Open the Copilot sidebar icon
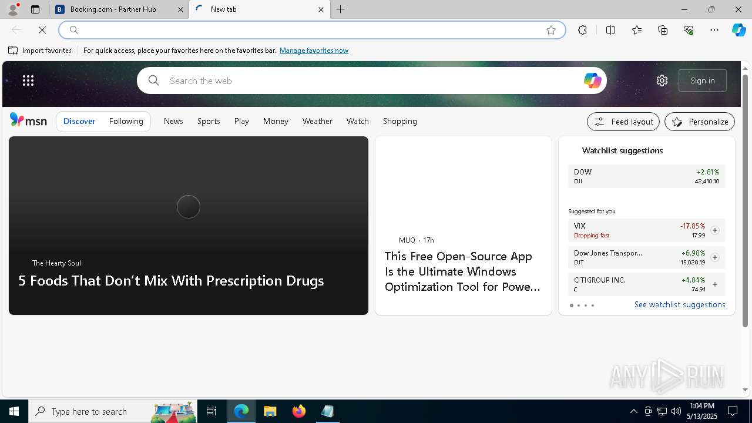Viewport: 752px width, 423px height. point(738,30)
